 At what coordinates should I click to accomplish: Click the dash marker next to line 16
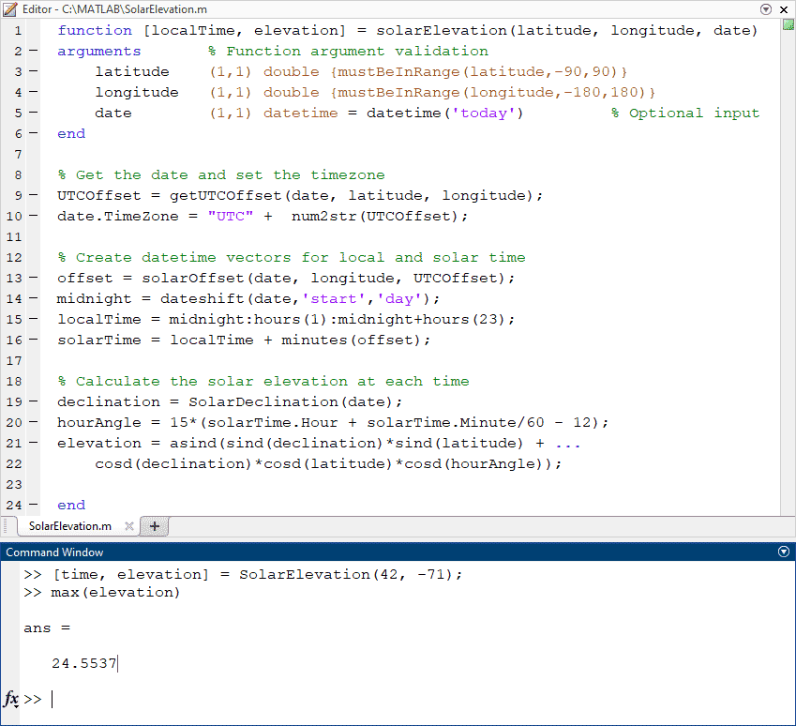click(31, 340)
